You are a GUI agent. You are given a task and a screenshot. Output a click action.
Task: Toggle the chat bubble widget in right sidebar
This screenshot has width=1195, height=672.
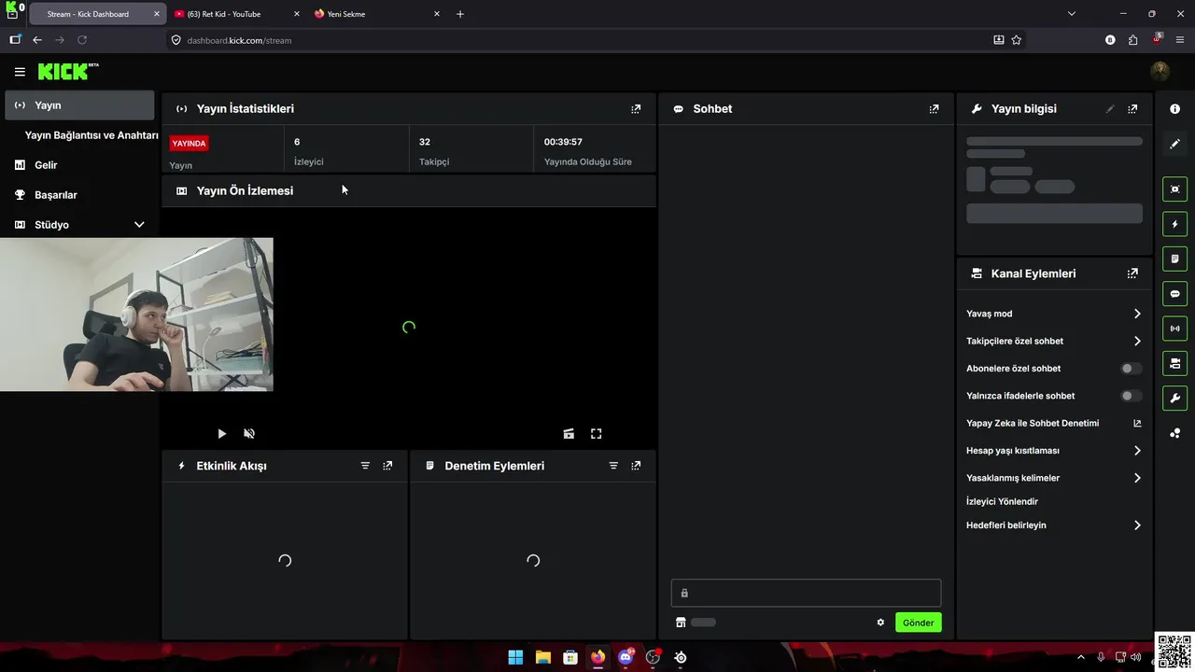point(1175,294)
